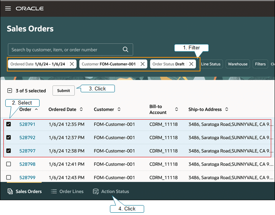Check order 528798 checkbox
This screenshot has width=275, height=215.
pos(9,164)
